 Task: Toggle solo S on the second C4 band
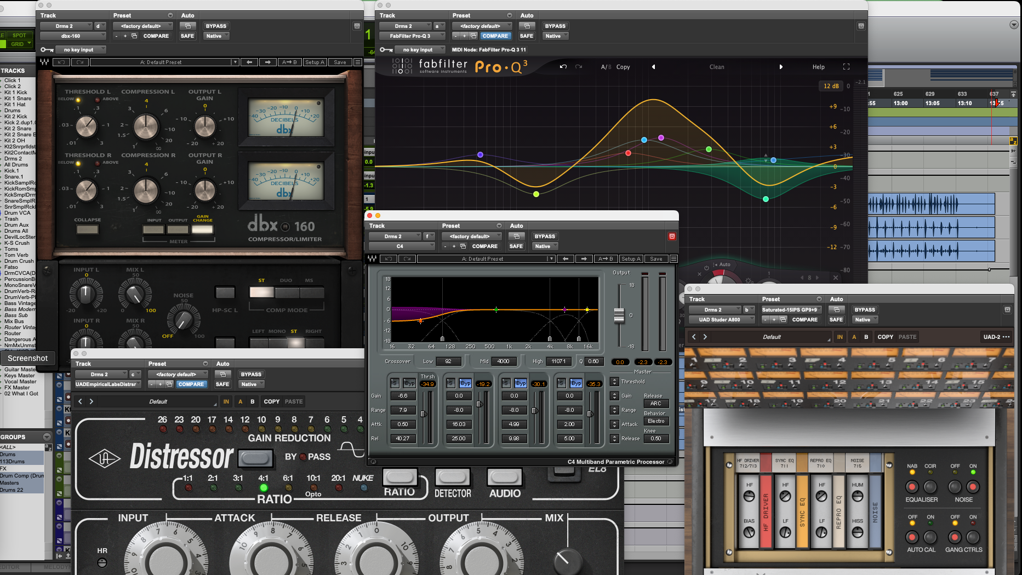(450, 383)
